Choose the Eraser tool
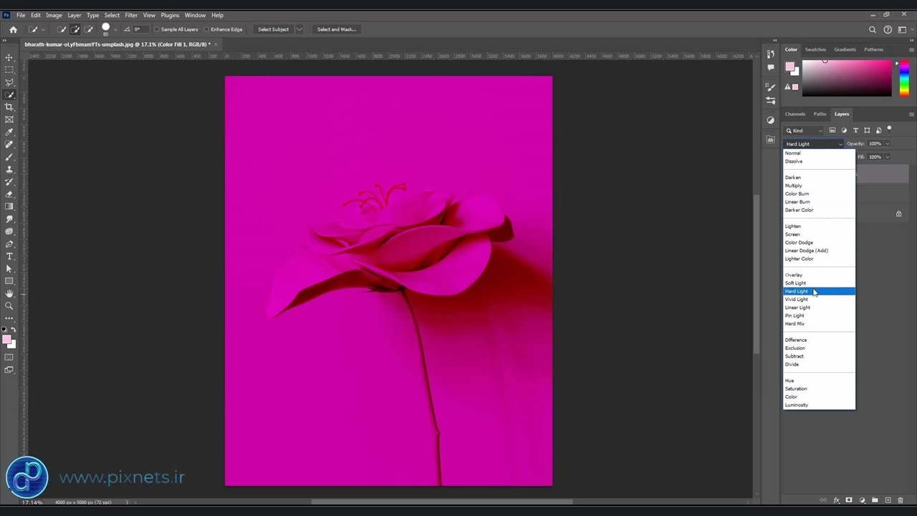The image size is (917, 516). 9,194
